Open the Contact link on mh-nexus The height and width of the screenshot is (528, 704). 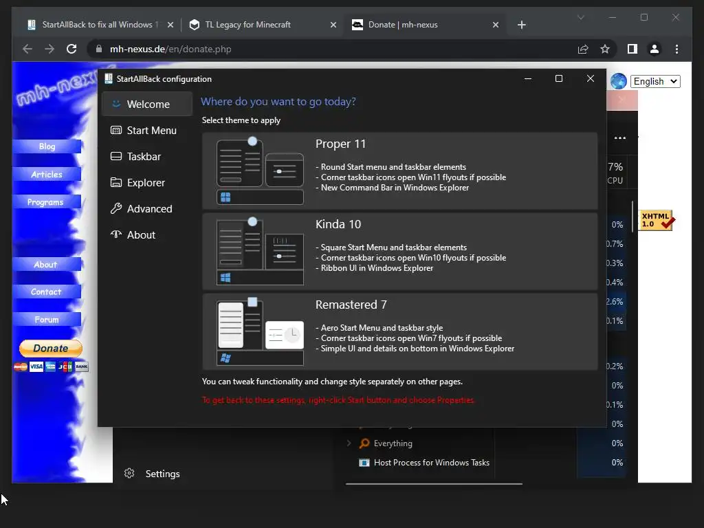47,291
